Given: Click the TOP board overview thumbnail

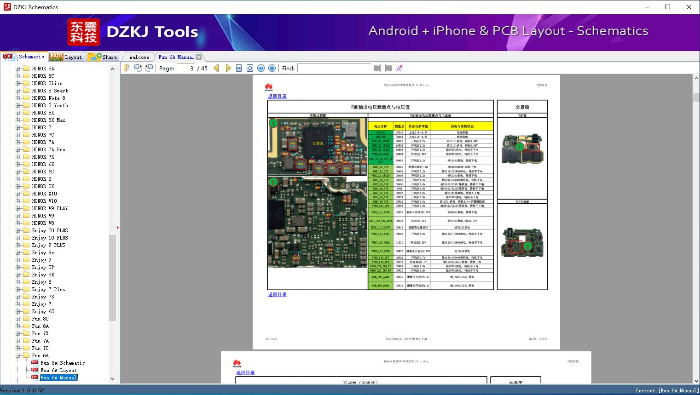Looking at the screenshot, I should 522,149.
